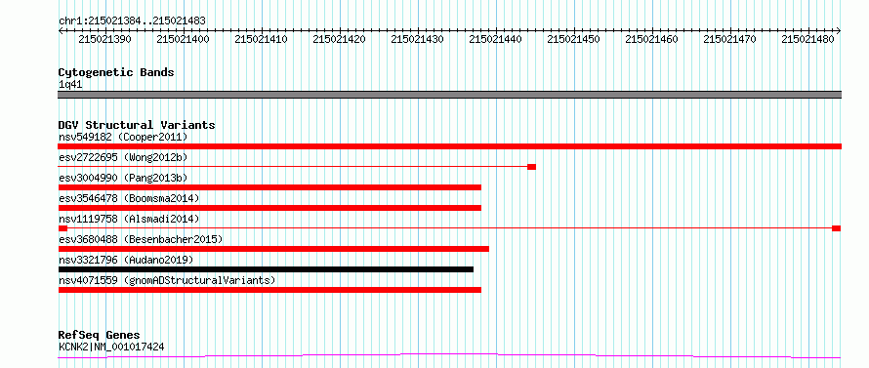Select the left red end block of nsv1119758
Viewport: 869px width, 368px height.
(62, 228)
